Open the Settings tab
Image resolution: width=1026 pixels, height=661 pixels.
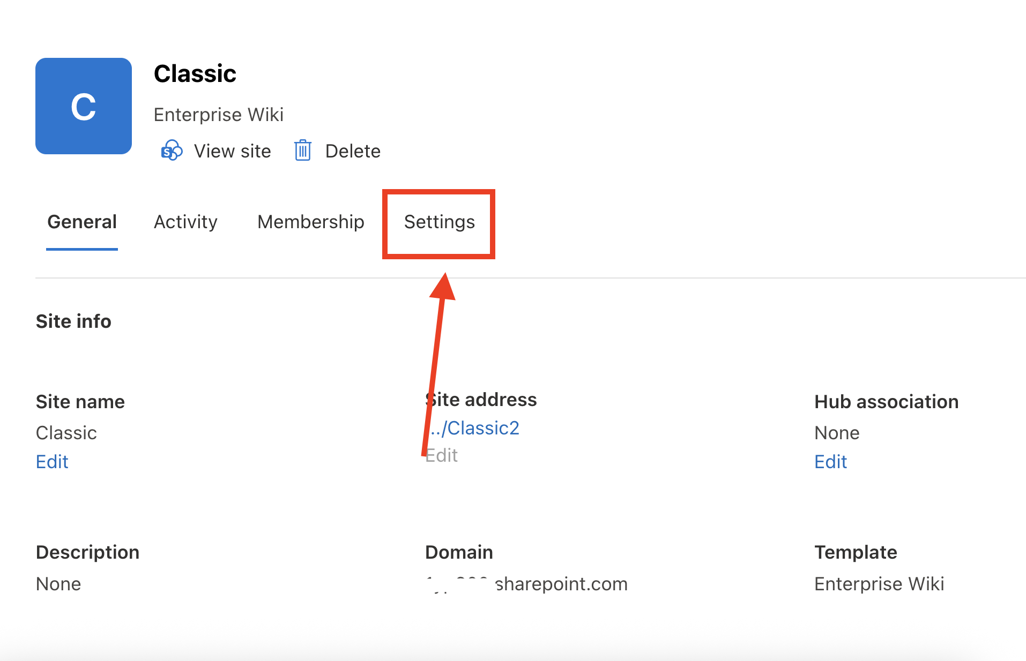coord(438,222)
